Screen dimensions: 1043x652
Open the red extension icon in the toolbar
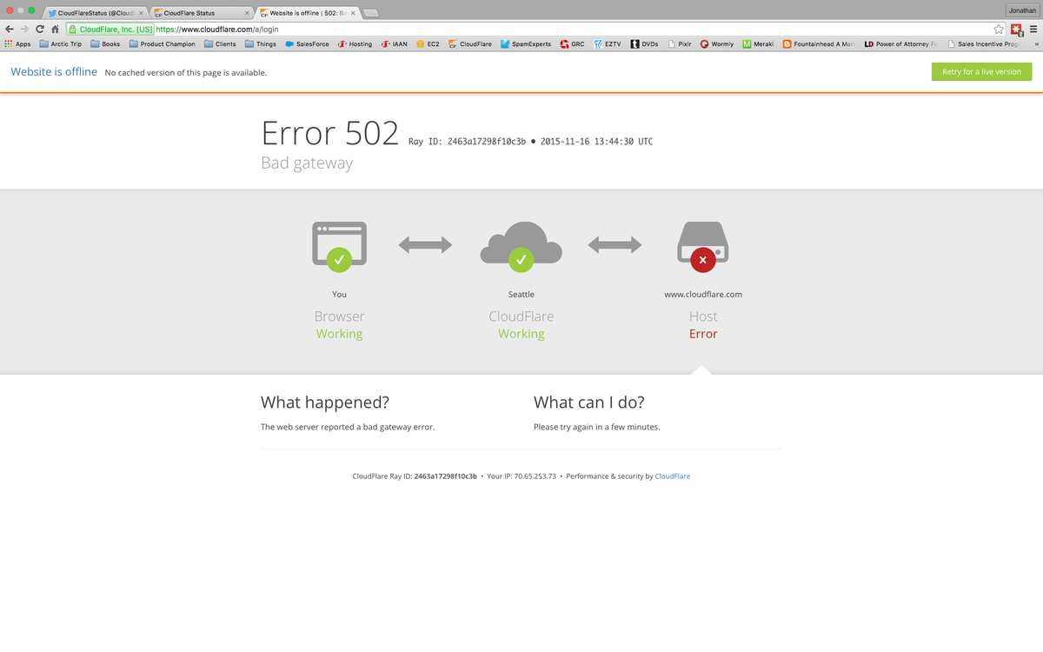coord(1016,29)
